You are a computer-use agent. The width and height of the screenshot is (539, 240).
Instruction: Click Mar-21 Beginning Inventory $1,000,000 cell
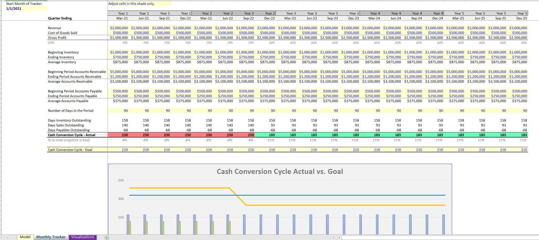coord(119,52)
